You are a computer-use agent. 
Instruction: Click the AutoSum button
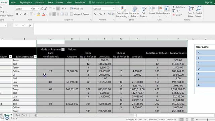[x=178, y=7]
